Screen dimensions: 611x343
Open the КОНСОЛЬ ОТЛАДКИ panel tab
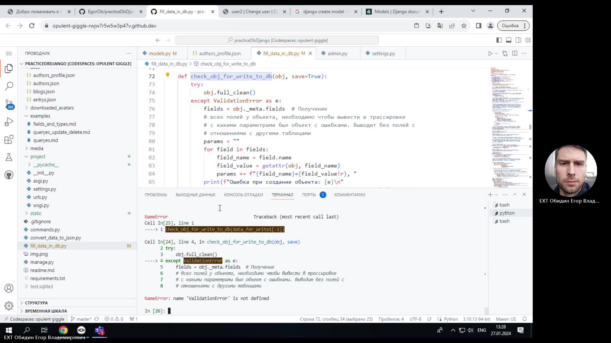point(243,195)
